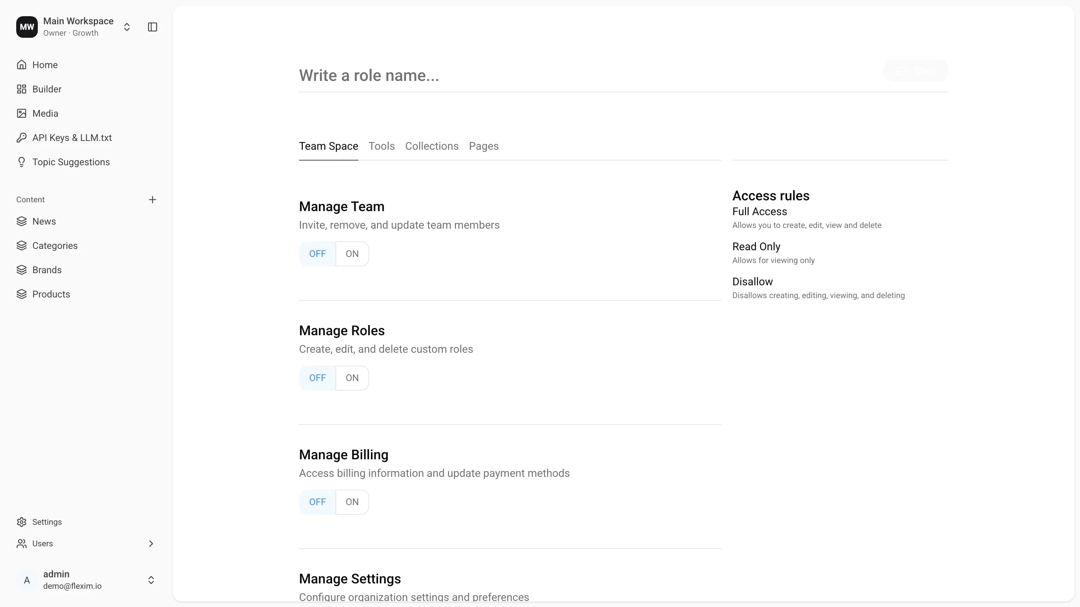Click the 'Read Only' rule title
Screen dimensions: 1080x607
pyautogui.click(x=756, y=247)
